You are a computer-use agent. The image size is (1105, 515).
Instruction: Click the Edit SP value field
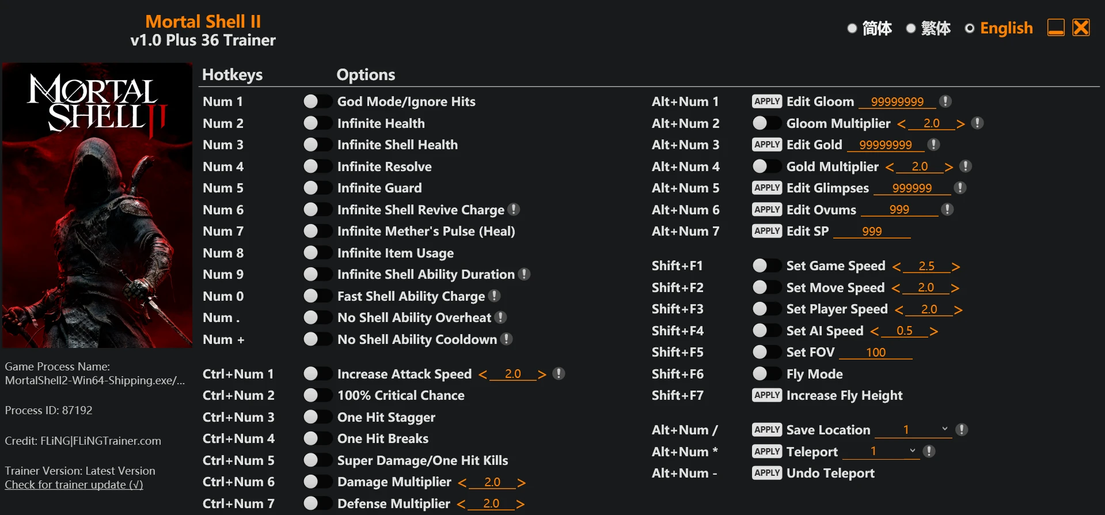[872, 231]
